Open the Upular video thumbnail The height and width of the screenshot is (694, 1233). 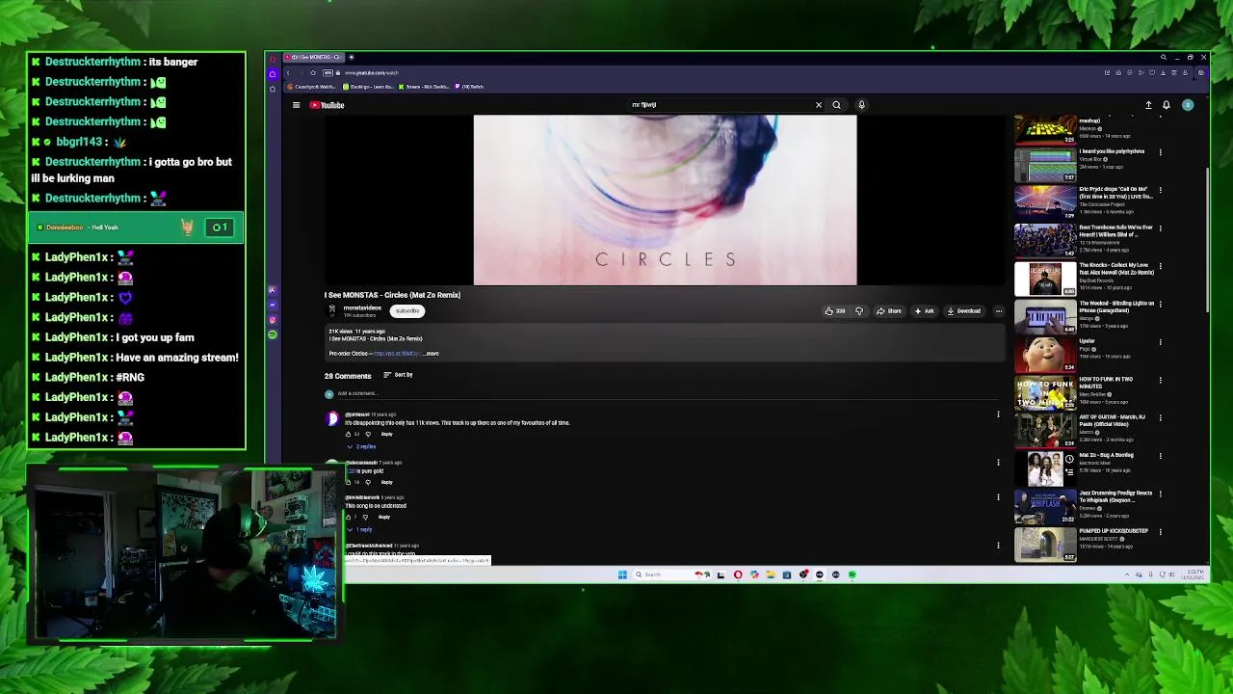[1045, 355]
